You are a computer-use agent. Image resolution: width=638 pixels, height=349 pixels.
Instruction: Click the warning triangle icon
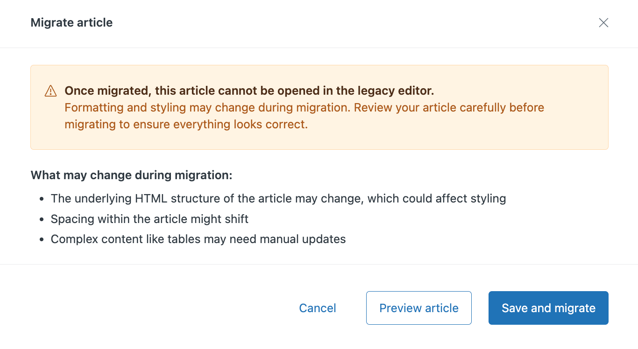pos(50,91)
